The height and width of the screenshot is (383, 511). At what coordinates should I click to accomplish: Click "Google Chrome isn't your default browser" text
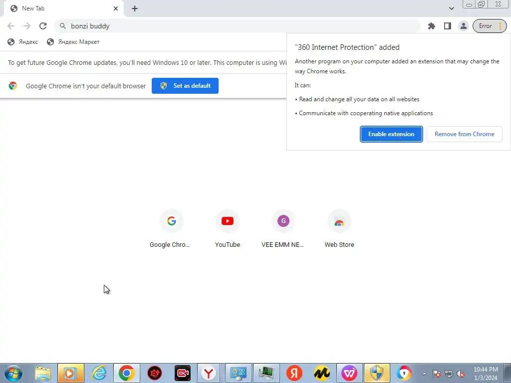pyautogui.click(x=86, y=86)
